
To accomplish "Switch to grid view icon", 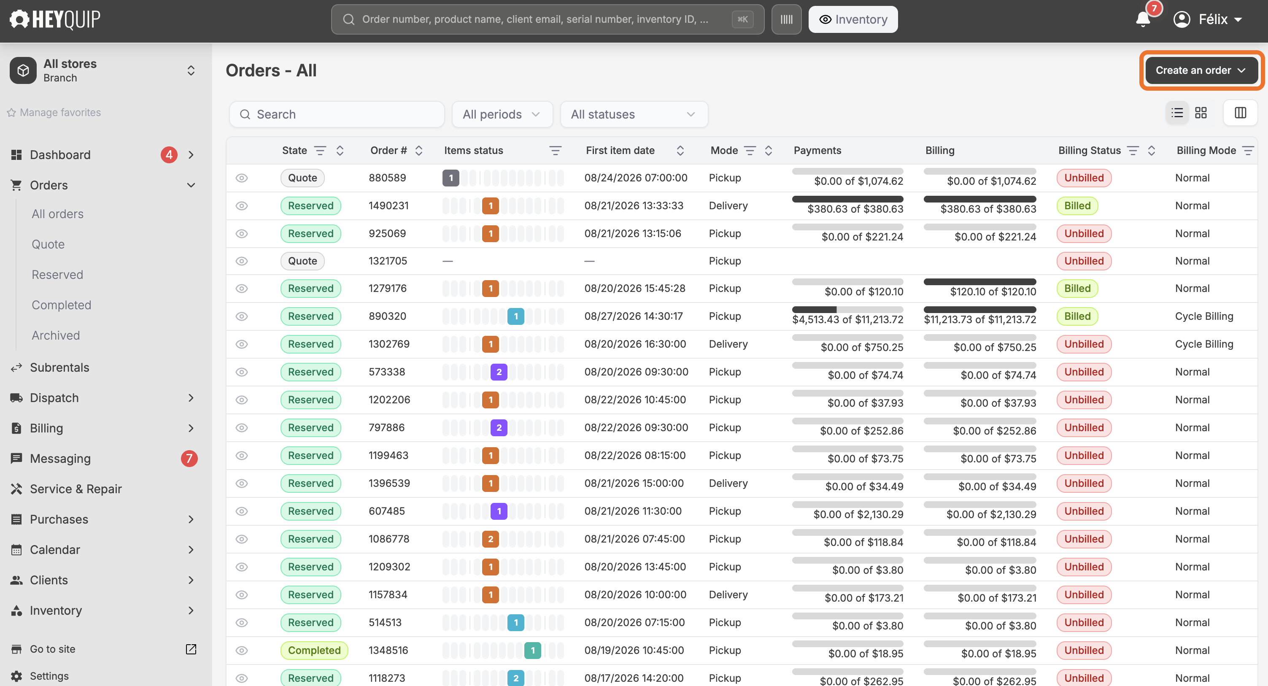I will (1201, 113).
